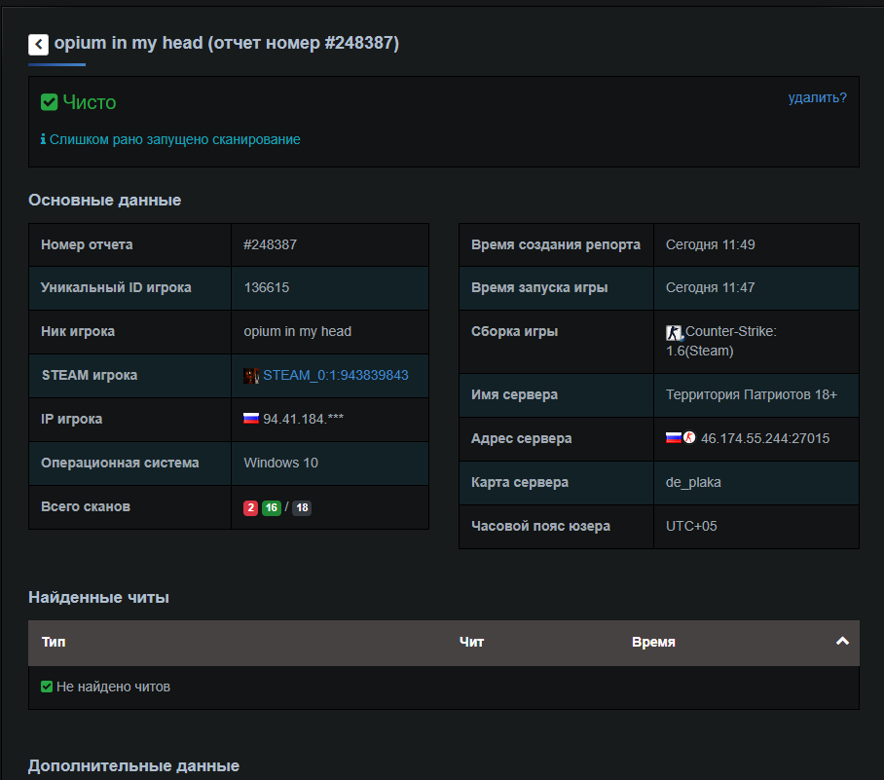Click the Russian flag beside player IP

click(251, 419)
